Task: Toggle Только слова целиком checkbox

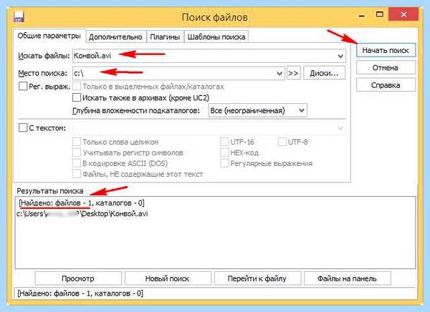Action: (77, 142)
